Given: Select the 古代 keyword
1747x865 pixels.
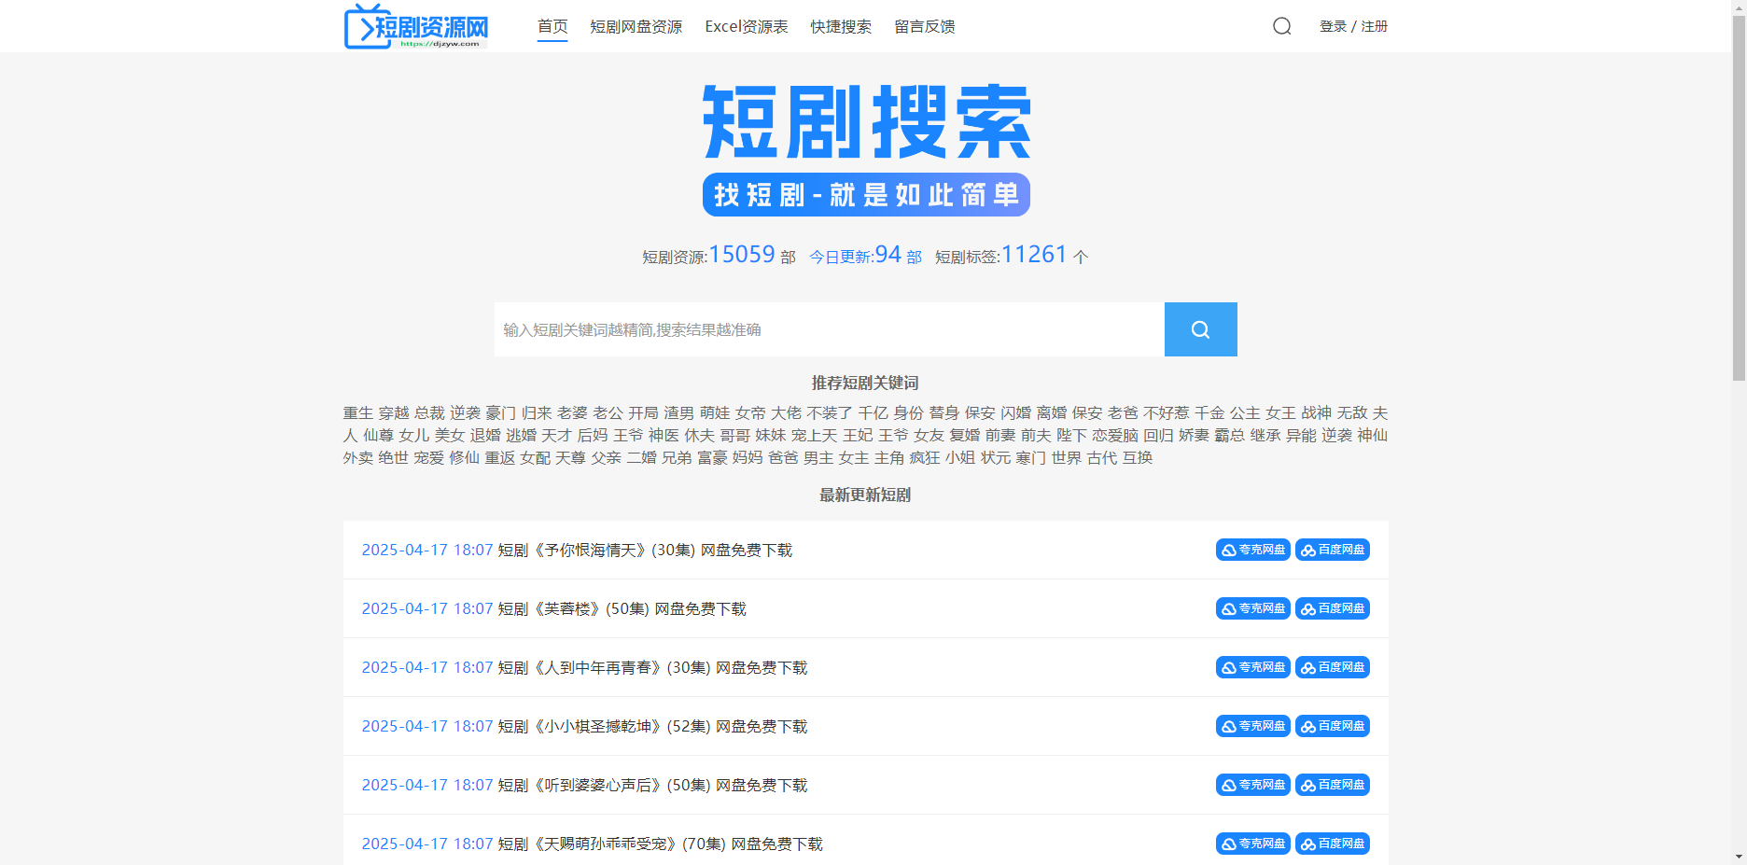Looking at the screenshot, I should [x=1102, y=457].
